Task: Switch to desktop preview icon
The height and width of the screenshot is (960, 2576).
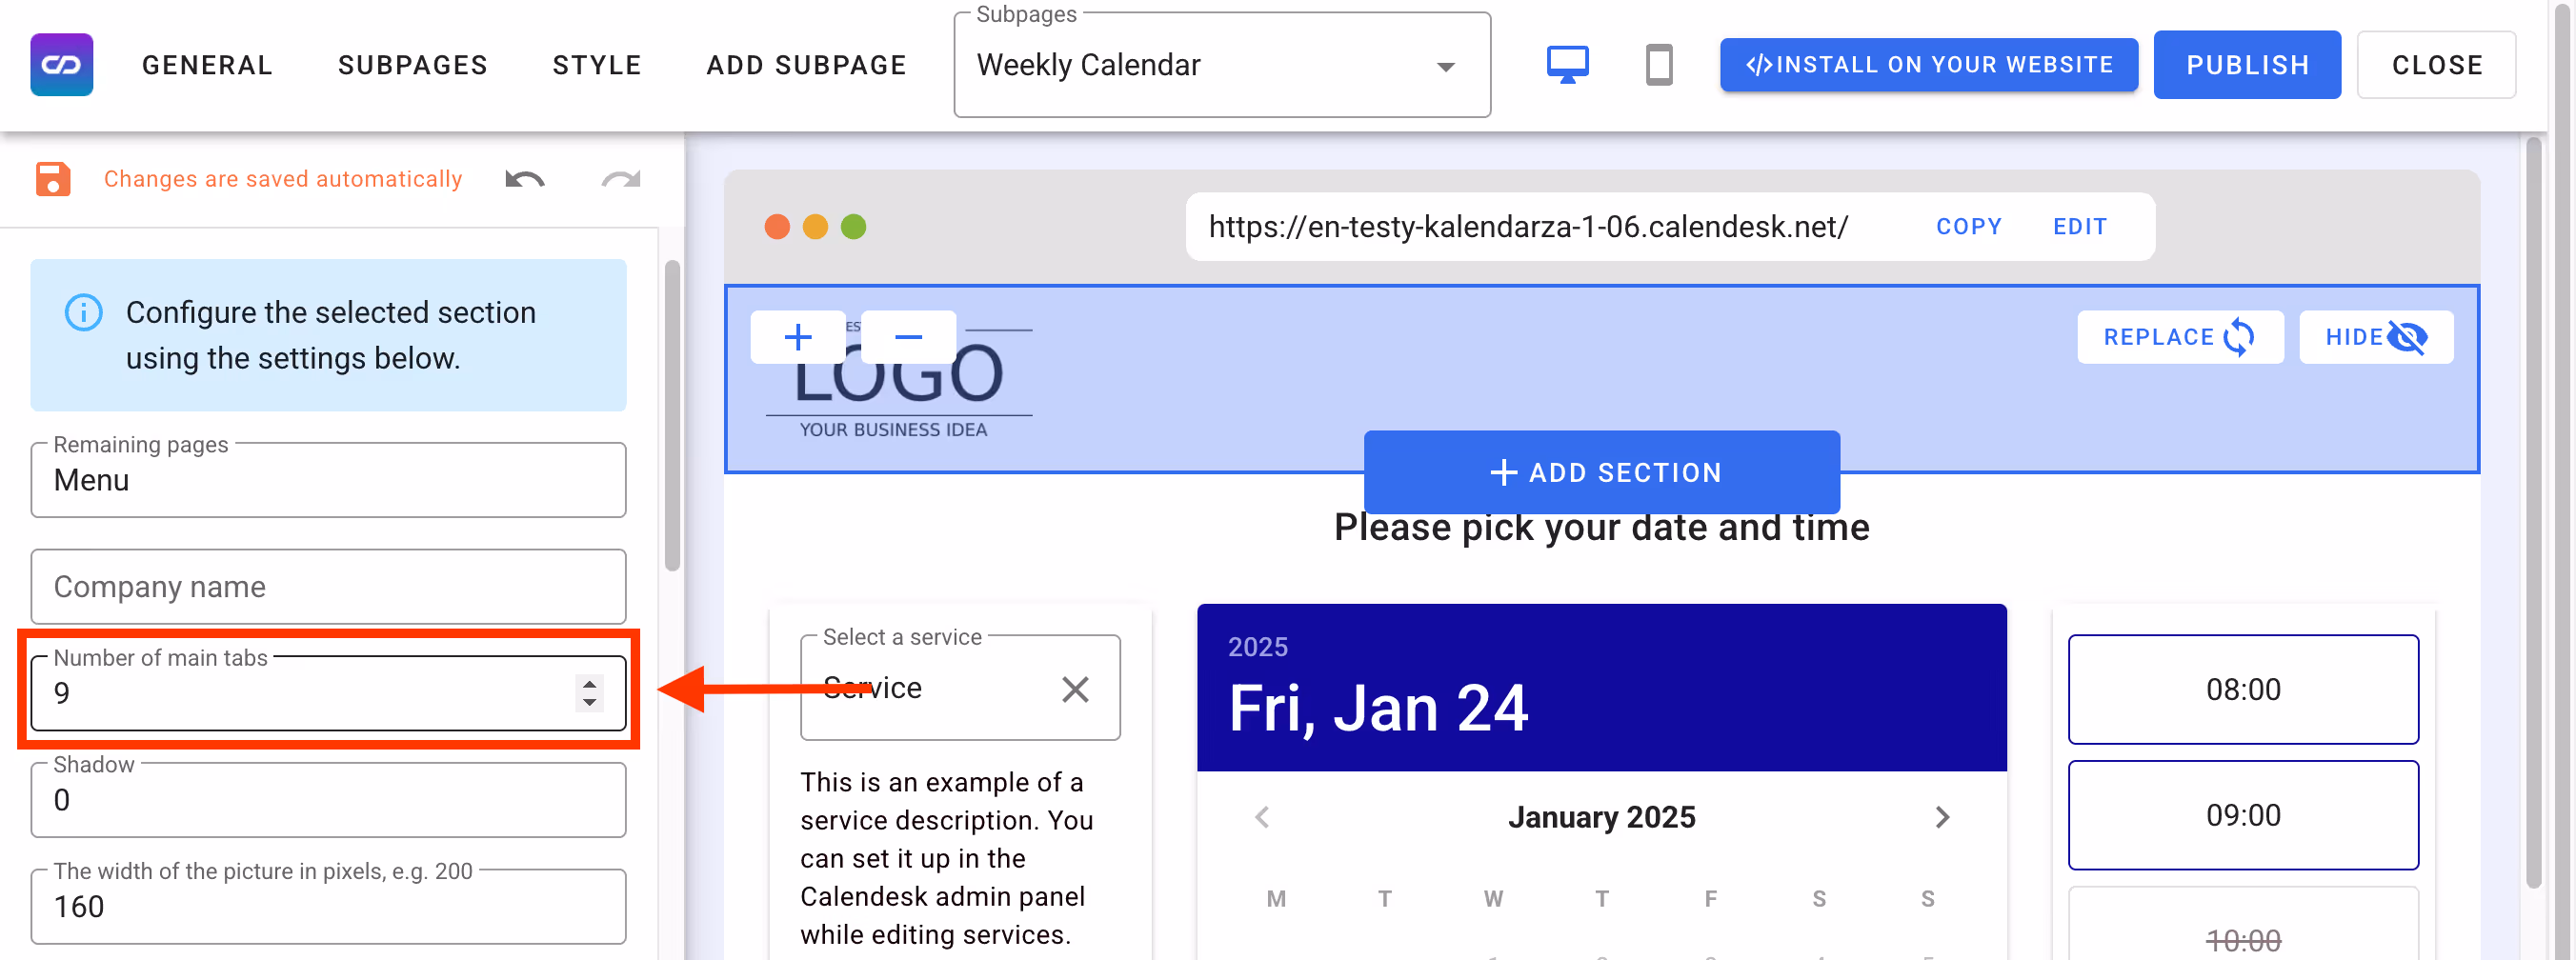Action: 1568,64
